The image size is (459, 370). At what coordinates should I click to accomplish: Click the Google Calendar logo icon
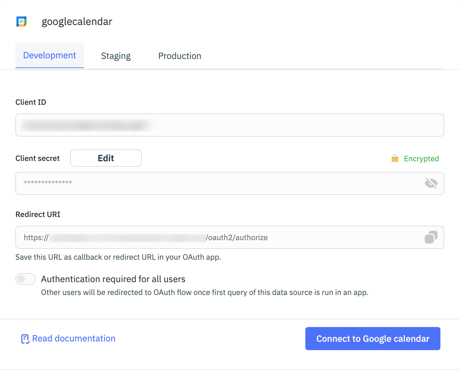[x=21, y=21]
